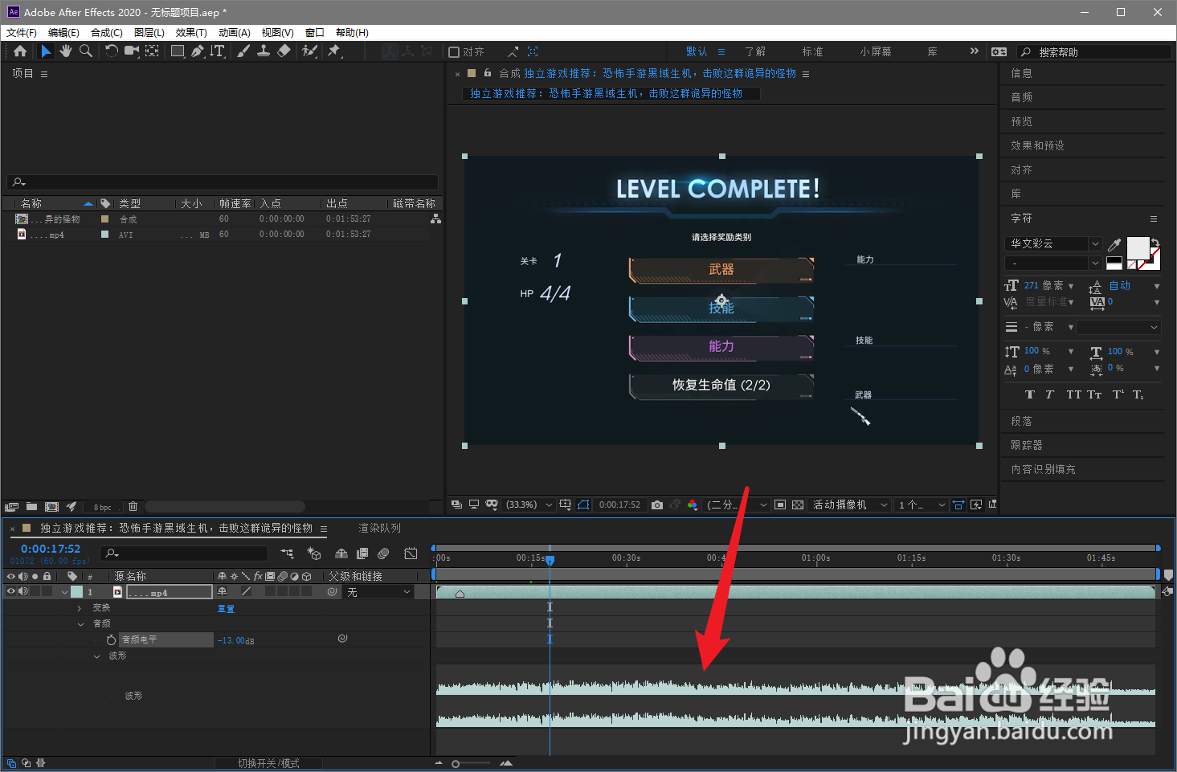
Task: Click the Home icon in toolbar
Action: pos(20,51)
